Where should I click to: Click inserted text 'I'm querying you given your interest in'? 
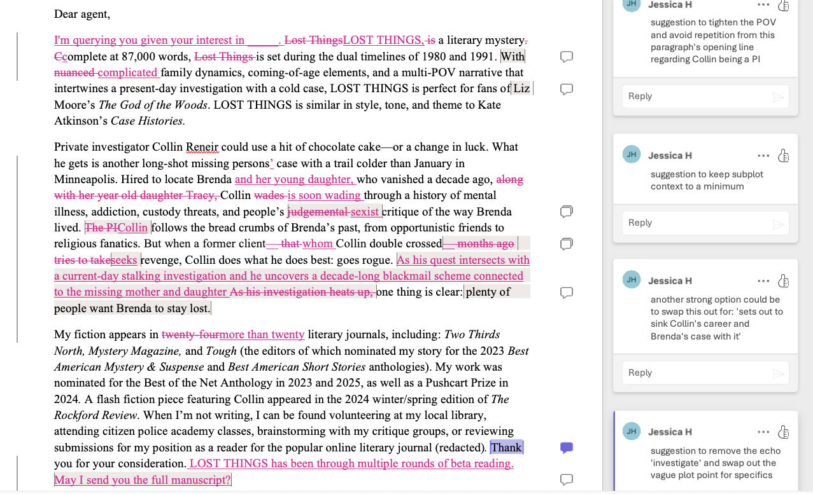click(150, 40)
